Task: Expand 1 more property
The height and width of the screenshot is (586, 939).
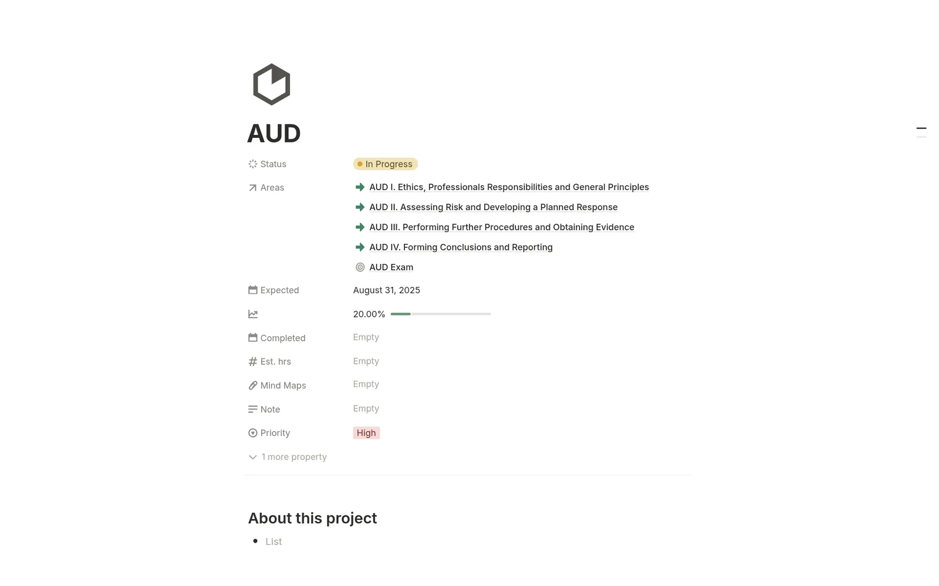Action: pyautogui.click(x=288, y=457)
